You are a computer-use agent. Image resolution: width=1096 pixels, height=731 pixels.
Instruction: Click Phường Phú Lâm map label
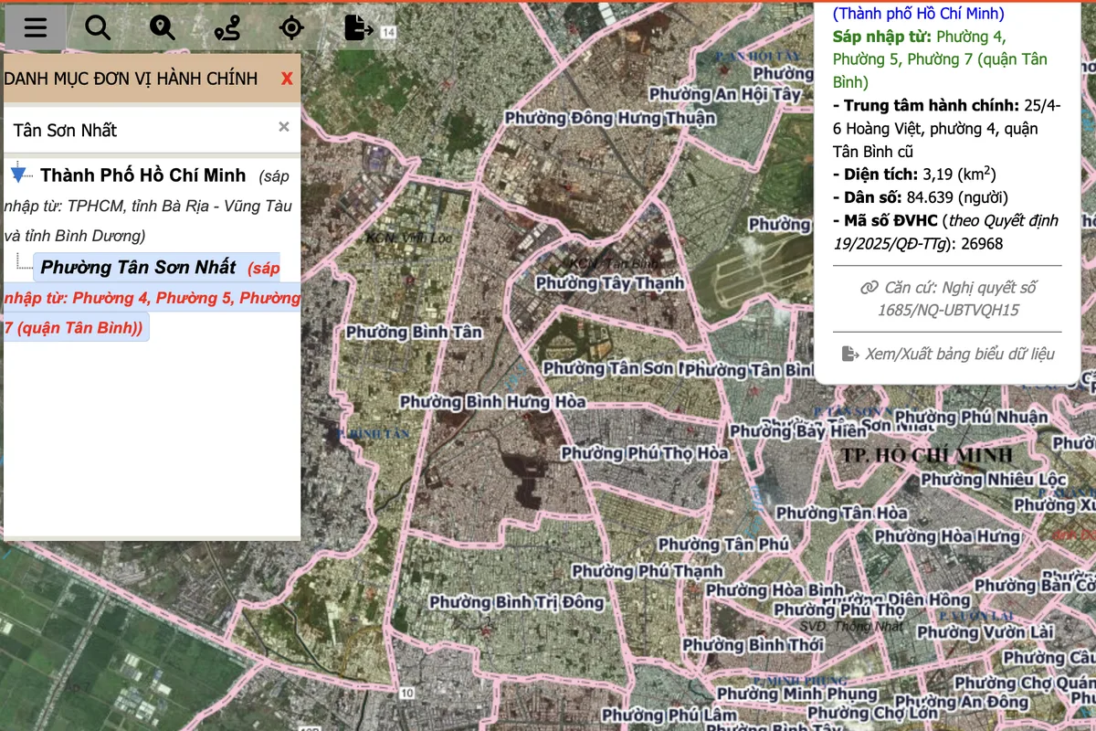tap(669, 715)
